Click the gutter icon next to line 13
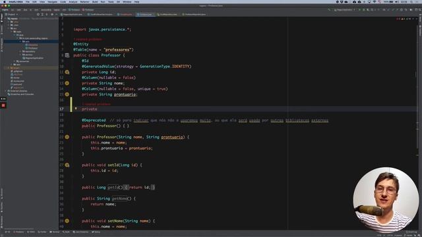 tap(67, 84)
